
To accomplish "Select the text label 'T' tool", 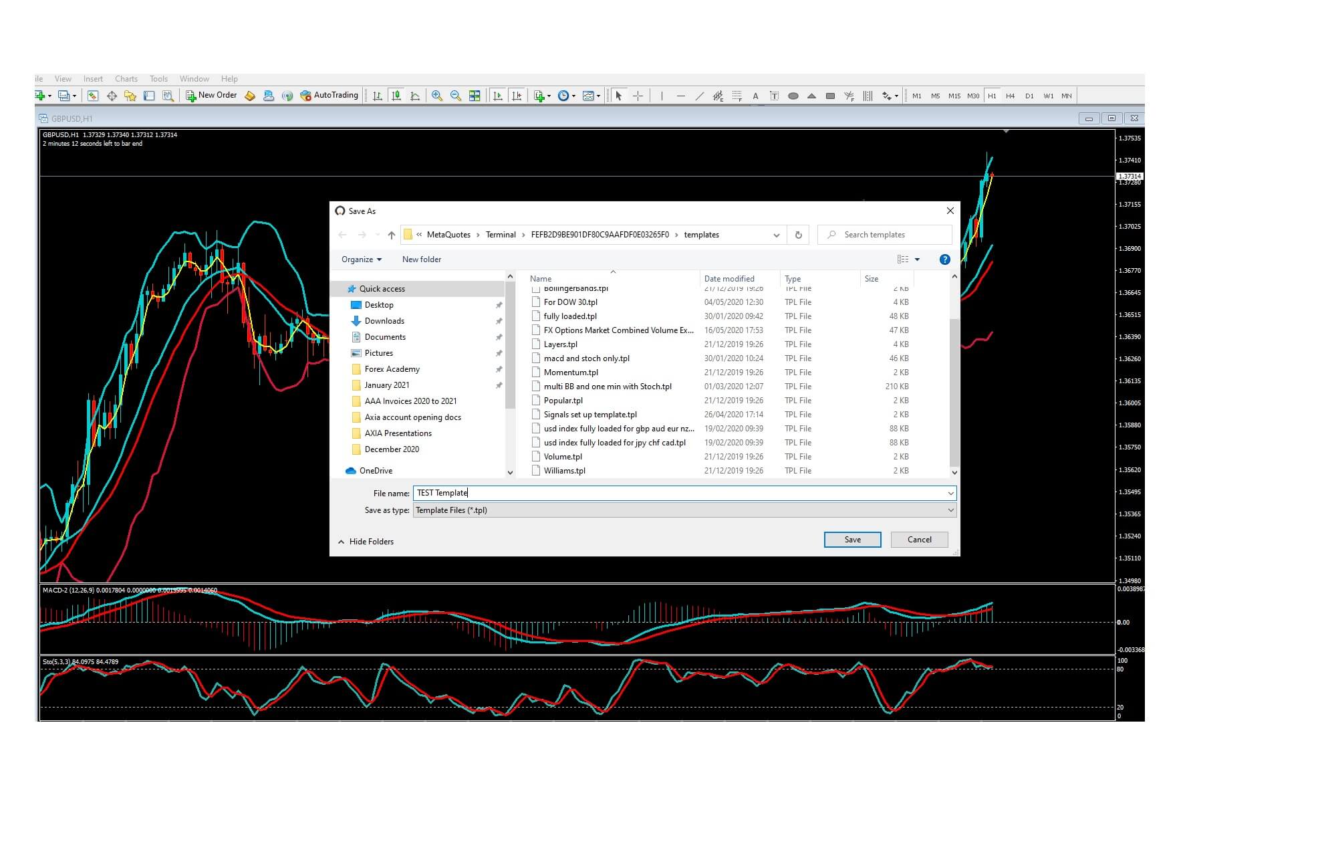I will point(774,96).
